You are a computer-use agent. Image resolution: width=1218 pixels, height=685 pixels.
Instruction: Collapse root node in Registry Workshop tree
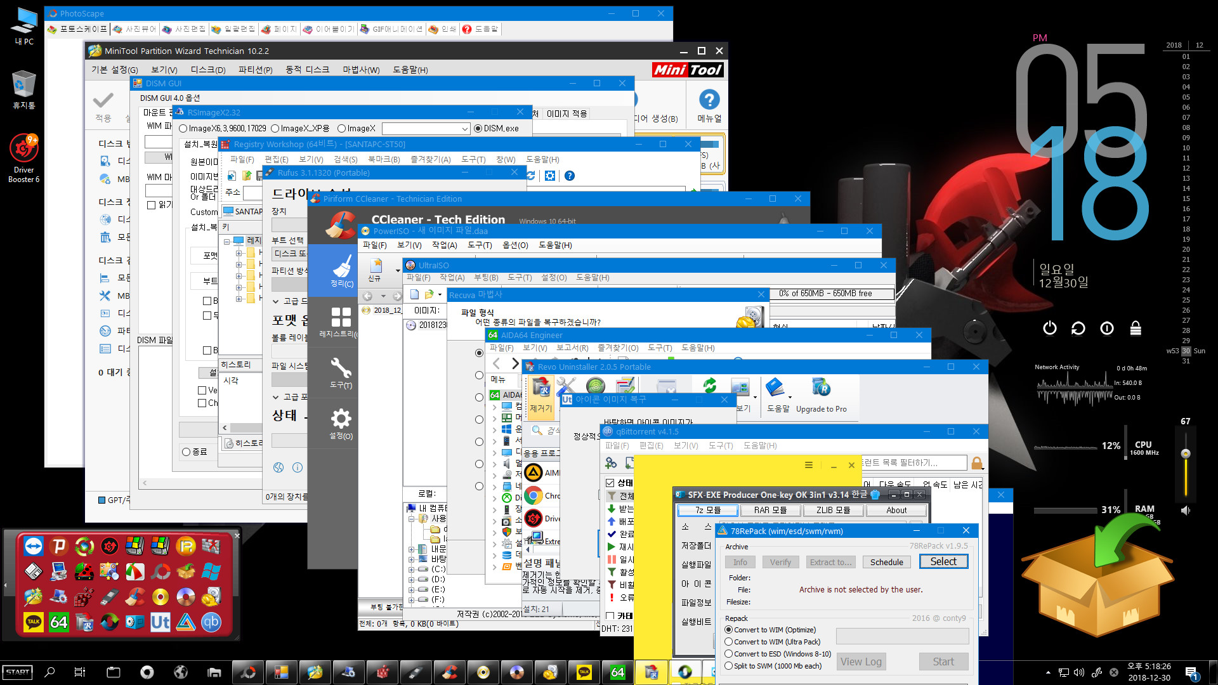[226, 242]
